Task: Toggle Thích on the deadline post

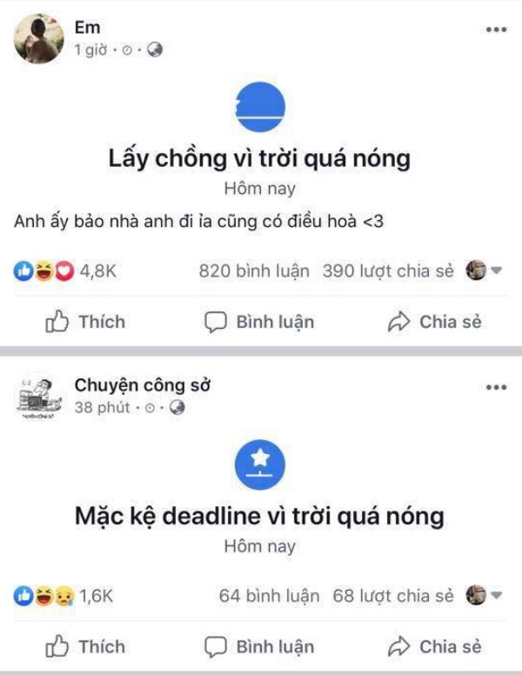Action: tap(85, 646)
